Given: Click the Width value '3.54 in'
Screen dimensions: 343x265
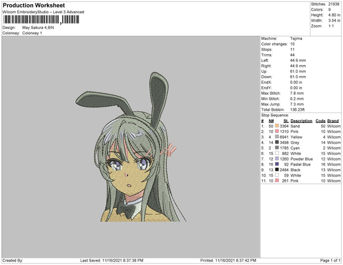Looking at the screenshot, I should (x=334, y=21).
